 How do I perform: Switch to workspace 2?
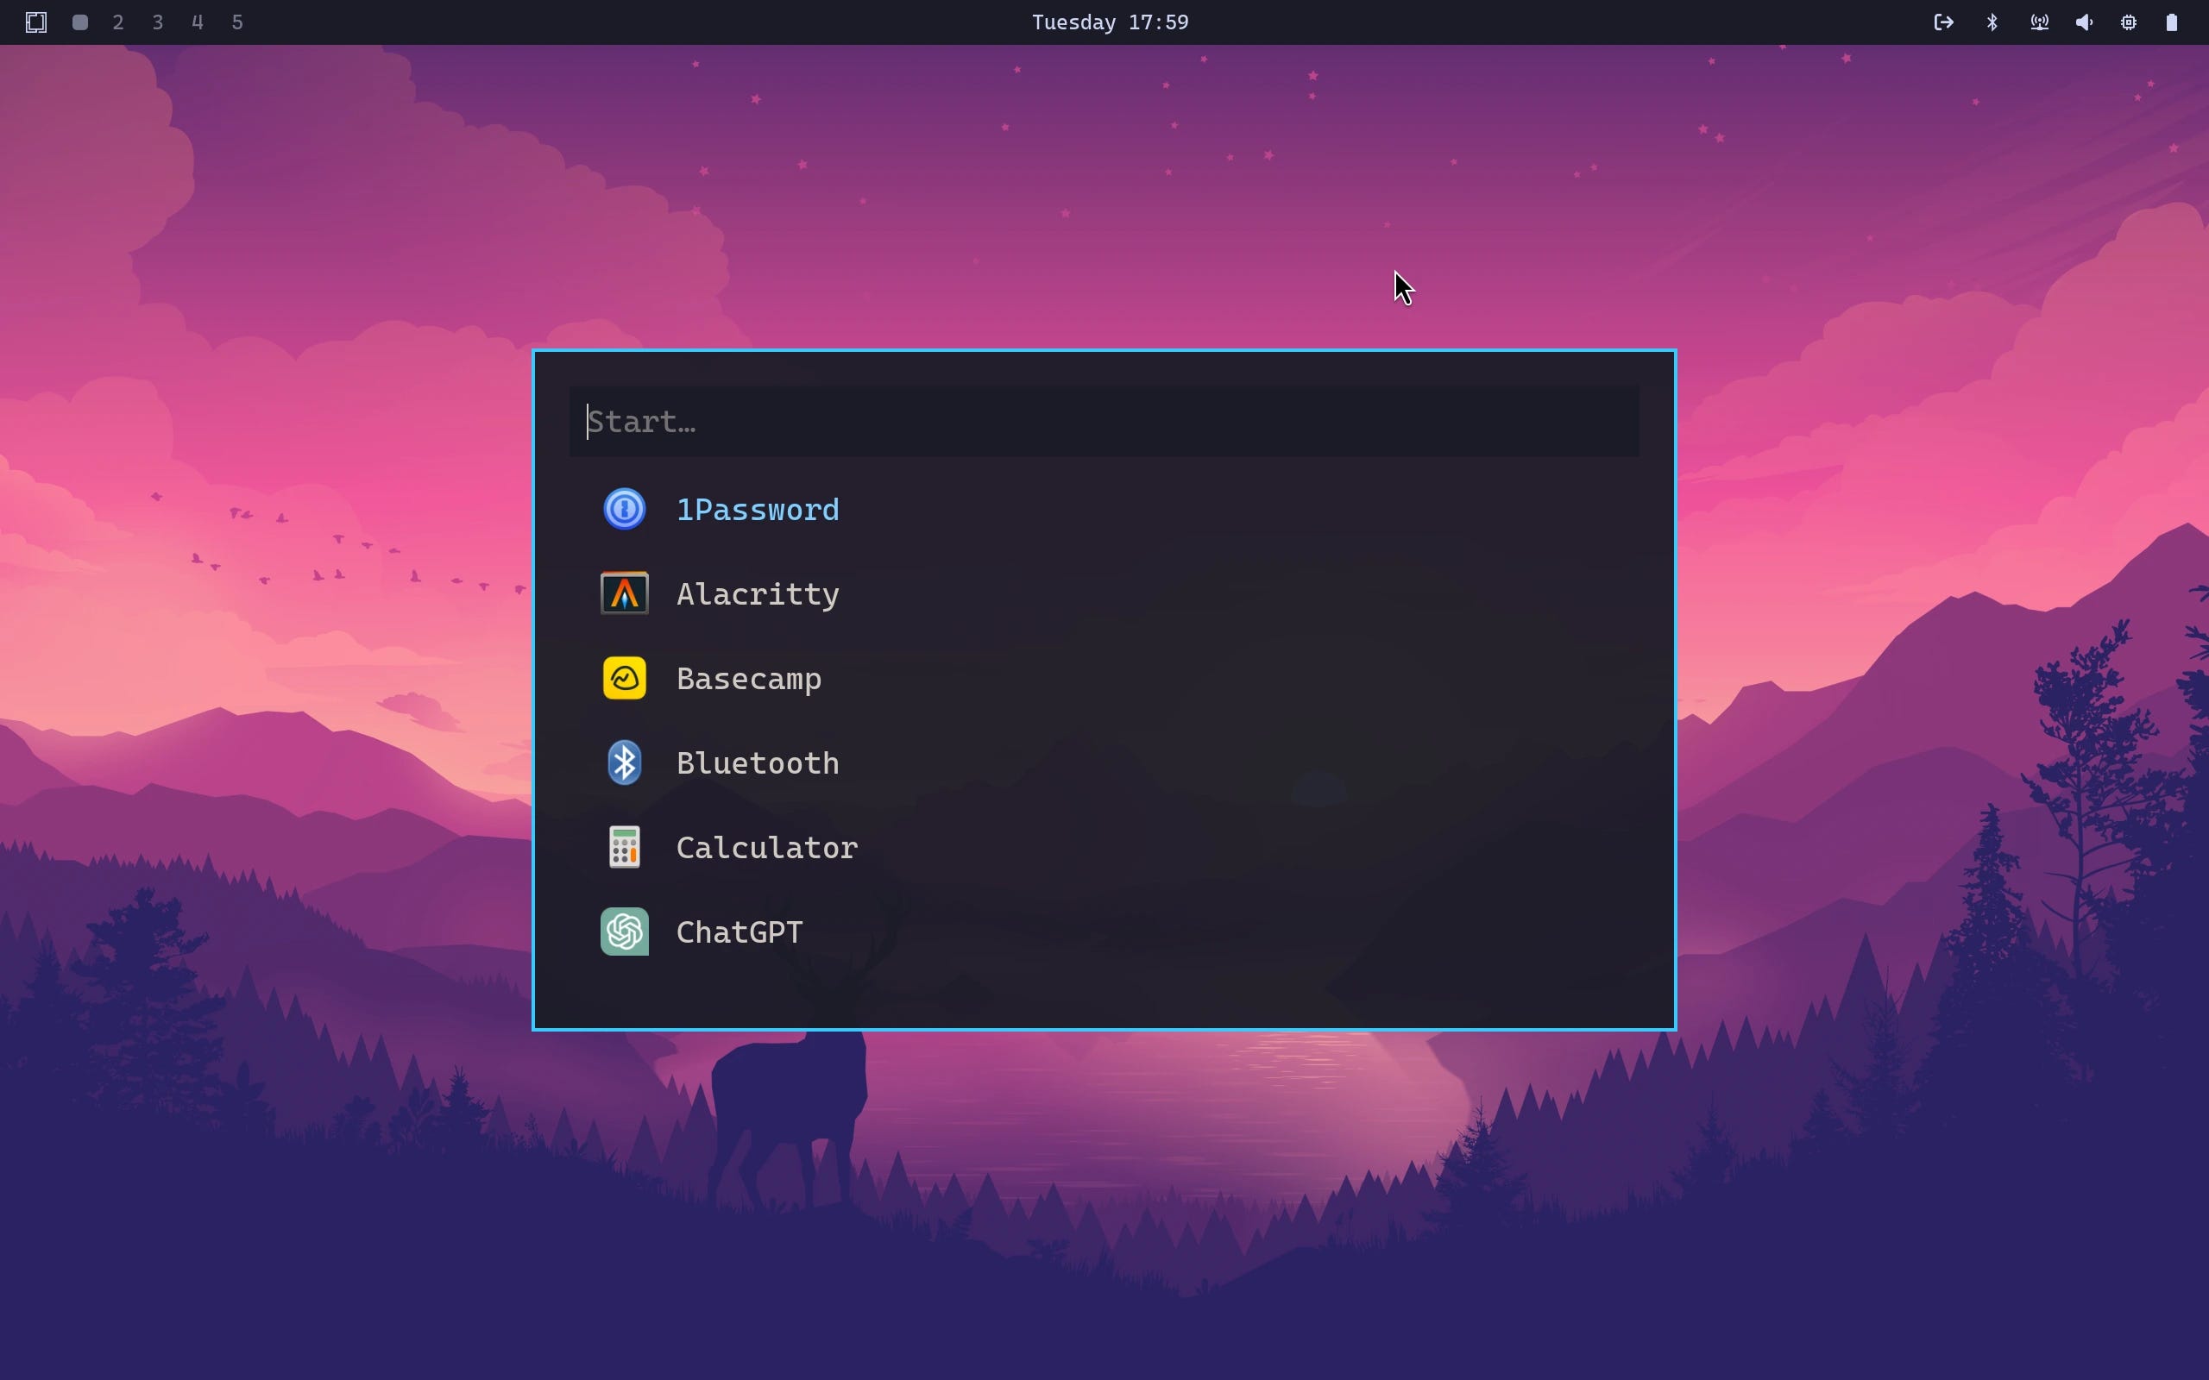click(117, 22)
